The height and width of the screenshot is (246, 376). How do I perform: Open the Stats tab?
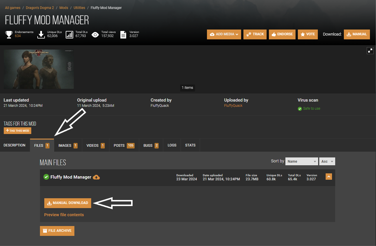click(190, 145)
